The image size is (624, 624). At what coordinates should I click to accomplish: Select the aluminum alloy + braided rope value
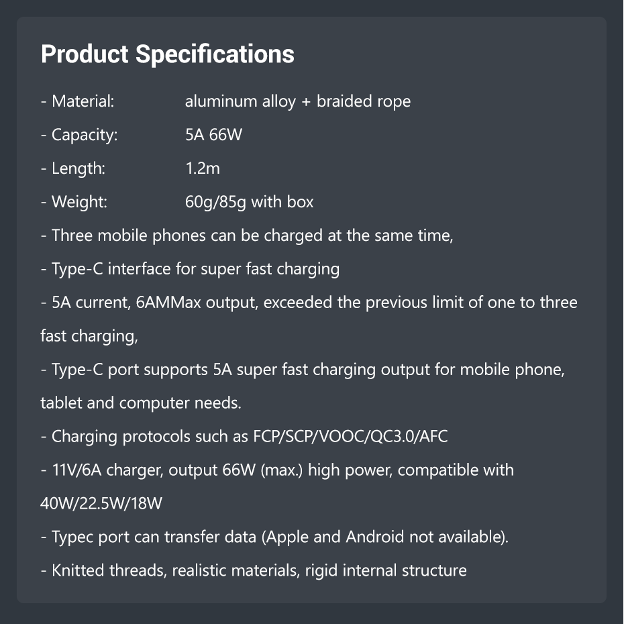[x=297, y=101]
